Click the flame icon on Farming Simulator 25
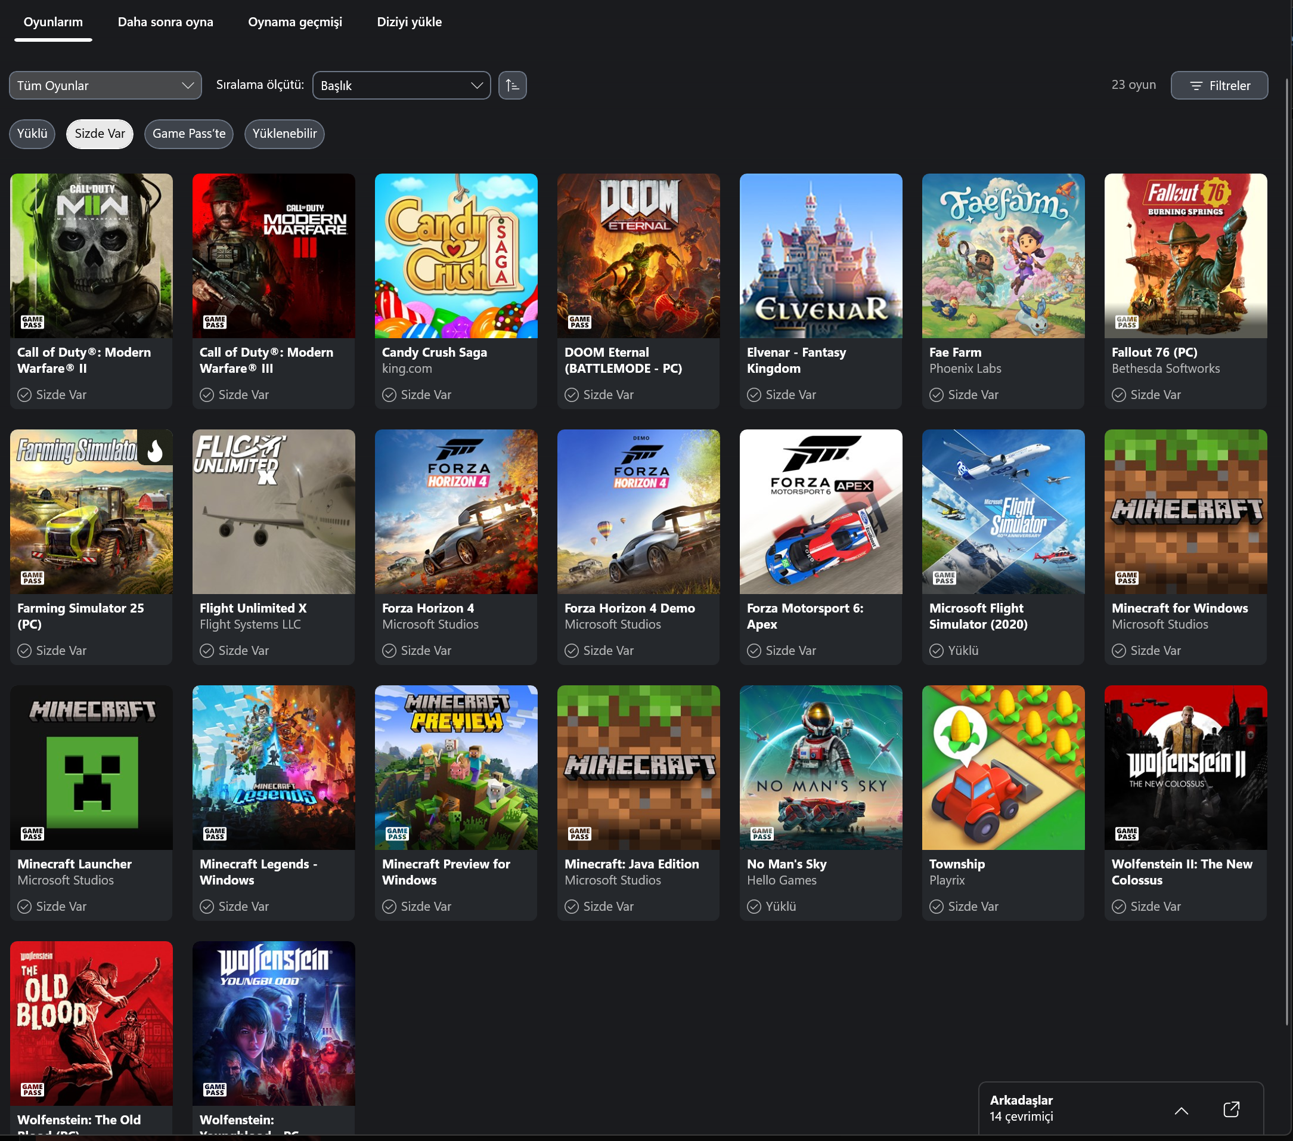 pyautogui.click(x=155, y=450)
